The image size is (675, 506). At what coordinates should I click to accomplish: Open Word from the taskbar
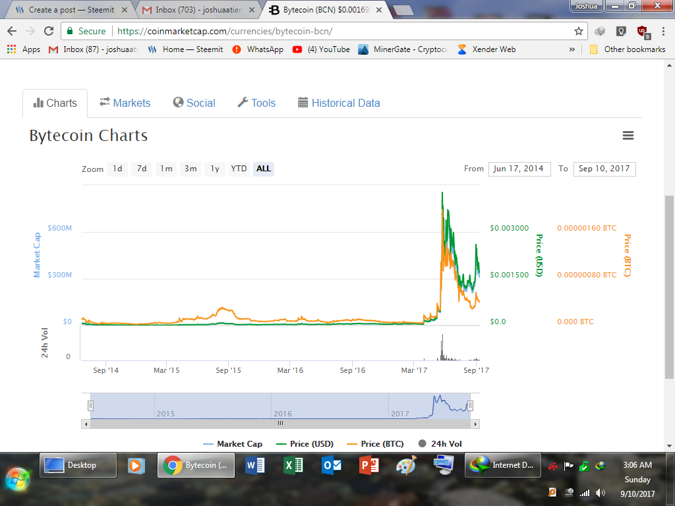point(255,466)
